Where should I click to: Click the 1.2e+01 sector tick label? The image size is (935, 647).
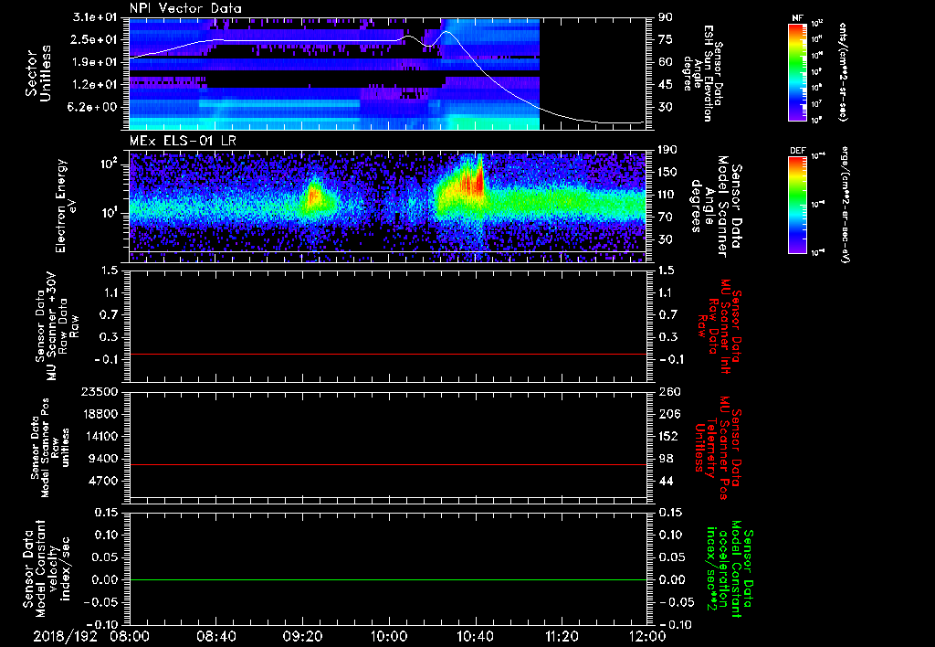(94, 85)
